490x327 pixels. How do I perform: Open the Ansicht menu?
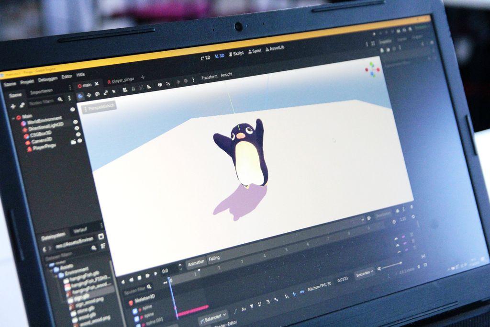[x=226, y=75]
